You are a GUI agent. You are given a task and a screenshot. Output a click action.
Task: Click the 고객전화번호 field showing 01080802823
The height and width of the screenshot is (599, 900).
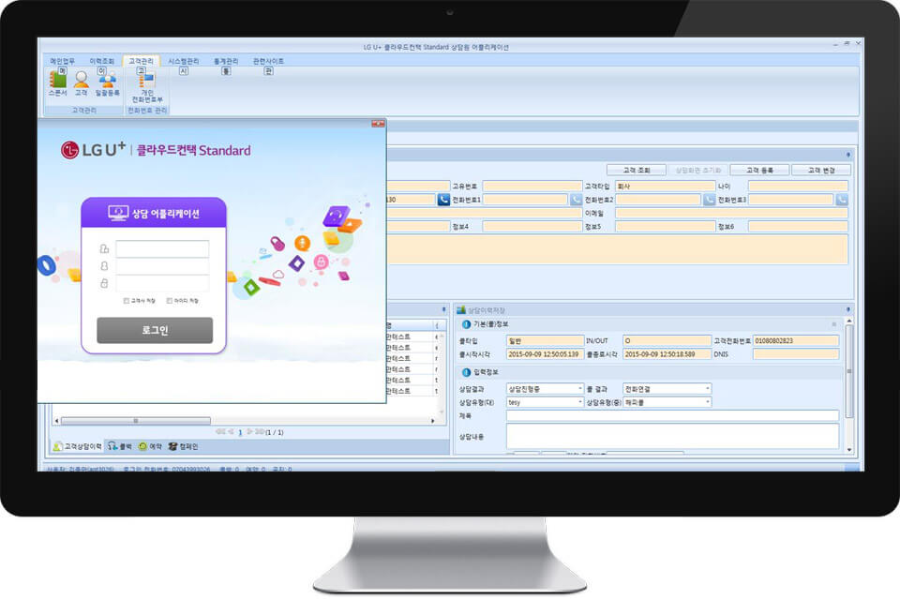click(x=796, y=341)
